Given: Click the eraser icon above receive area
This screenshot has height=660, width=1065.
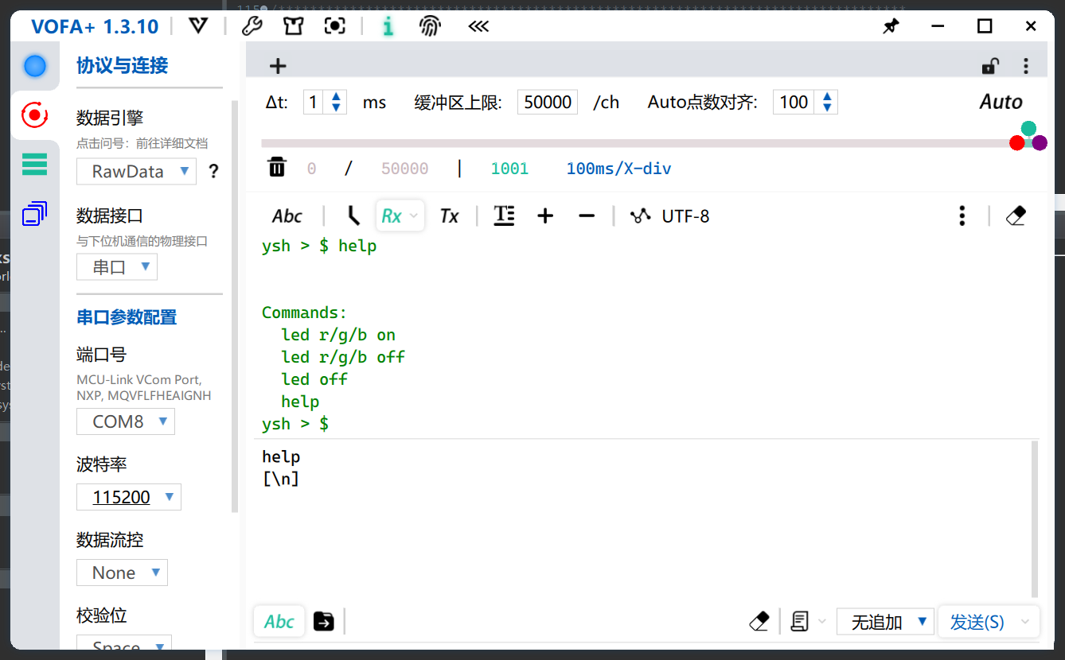Looking at the screenshot, I should [1016, 215].
